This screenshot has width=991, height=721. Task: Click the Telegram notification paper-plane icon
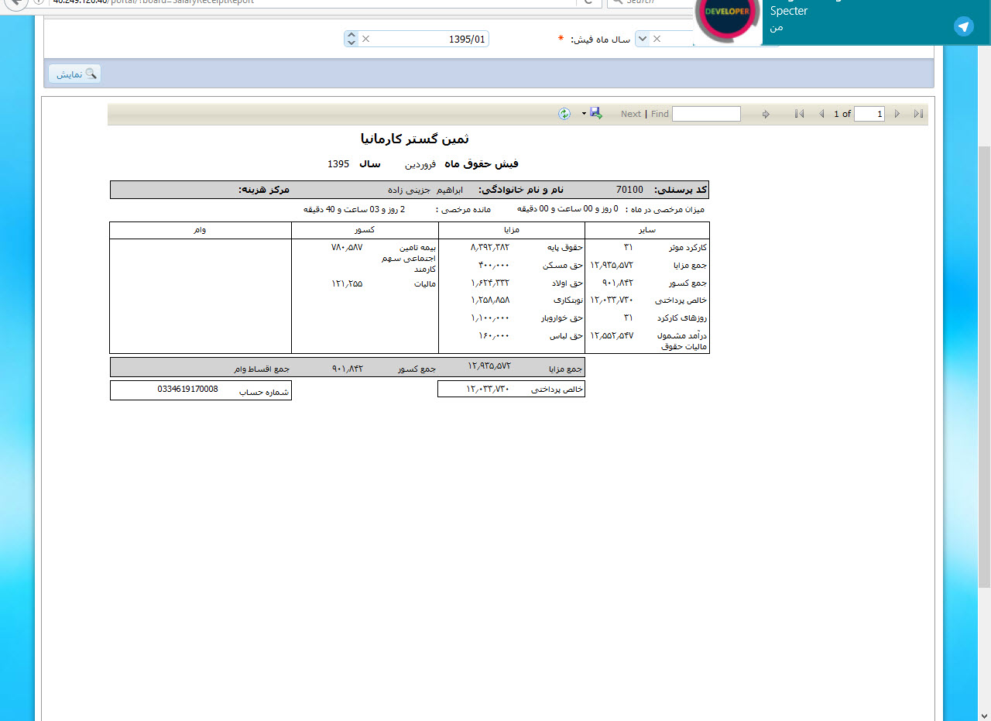(x=963, y=27)
